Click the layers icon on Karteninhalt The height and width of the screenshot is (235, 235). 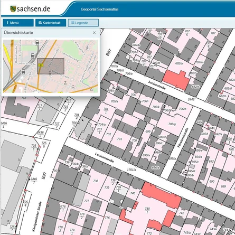click(x=40, y=23)
